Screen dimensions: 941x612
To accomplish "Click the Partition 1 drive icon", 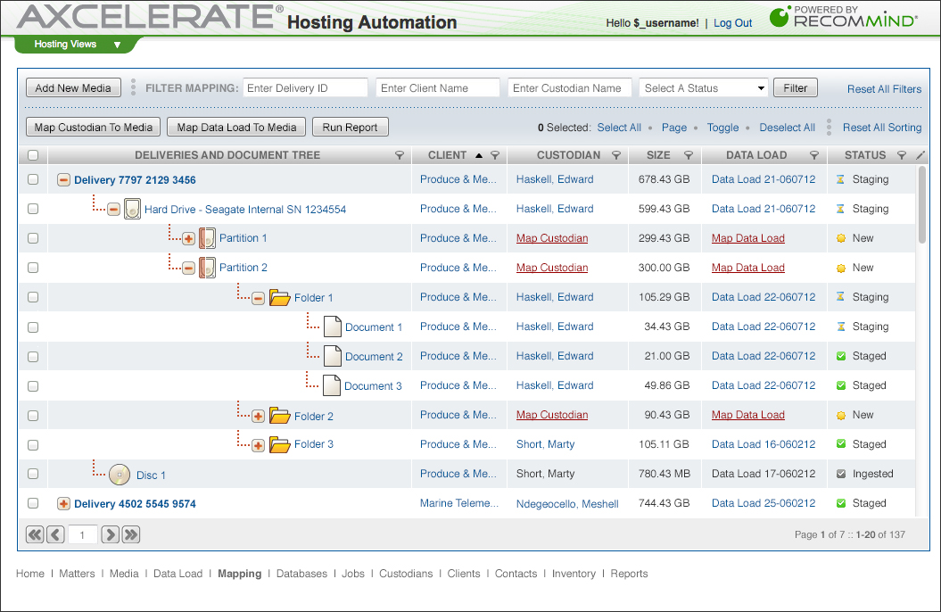I will tap(207, 238).
